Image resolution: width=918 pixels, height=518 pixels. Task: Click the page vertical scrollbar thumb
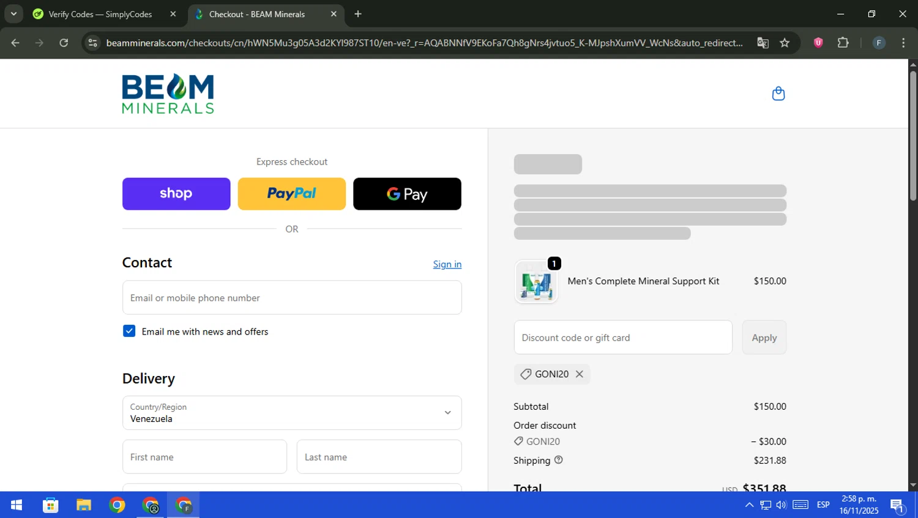[913, 136]
